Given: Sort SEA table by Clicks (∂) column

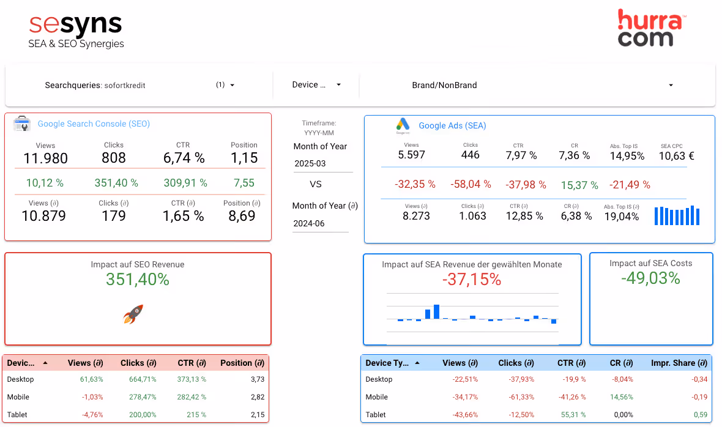Looking at the screenshot, I should [516, 363].
